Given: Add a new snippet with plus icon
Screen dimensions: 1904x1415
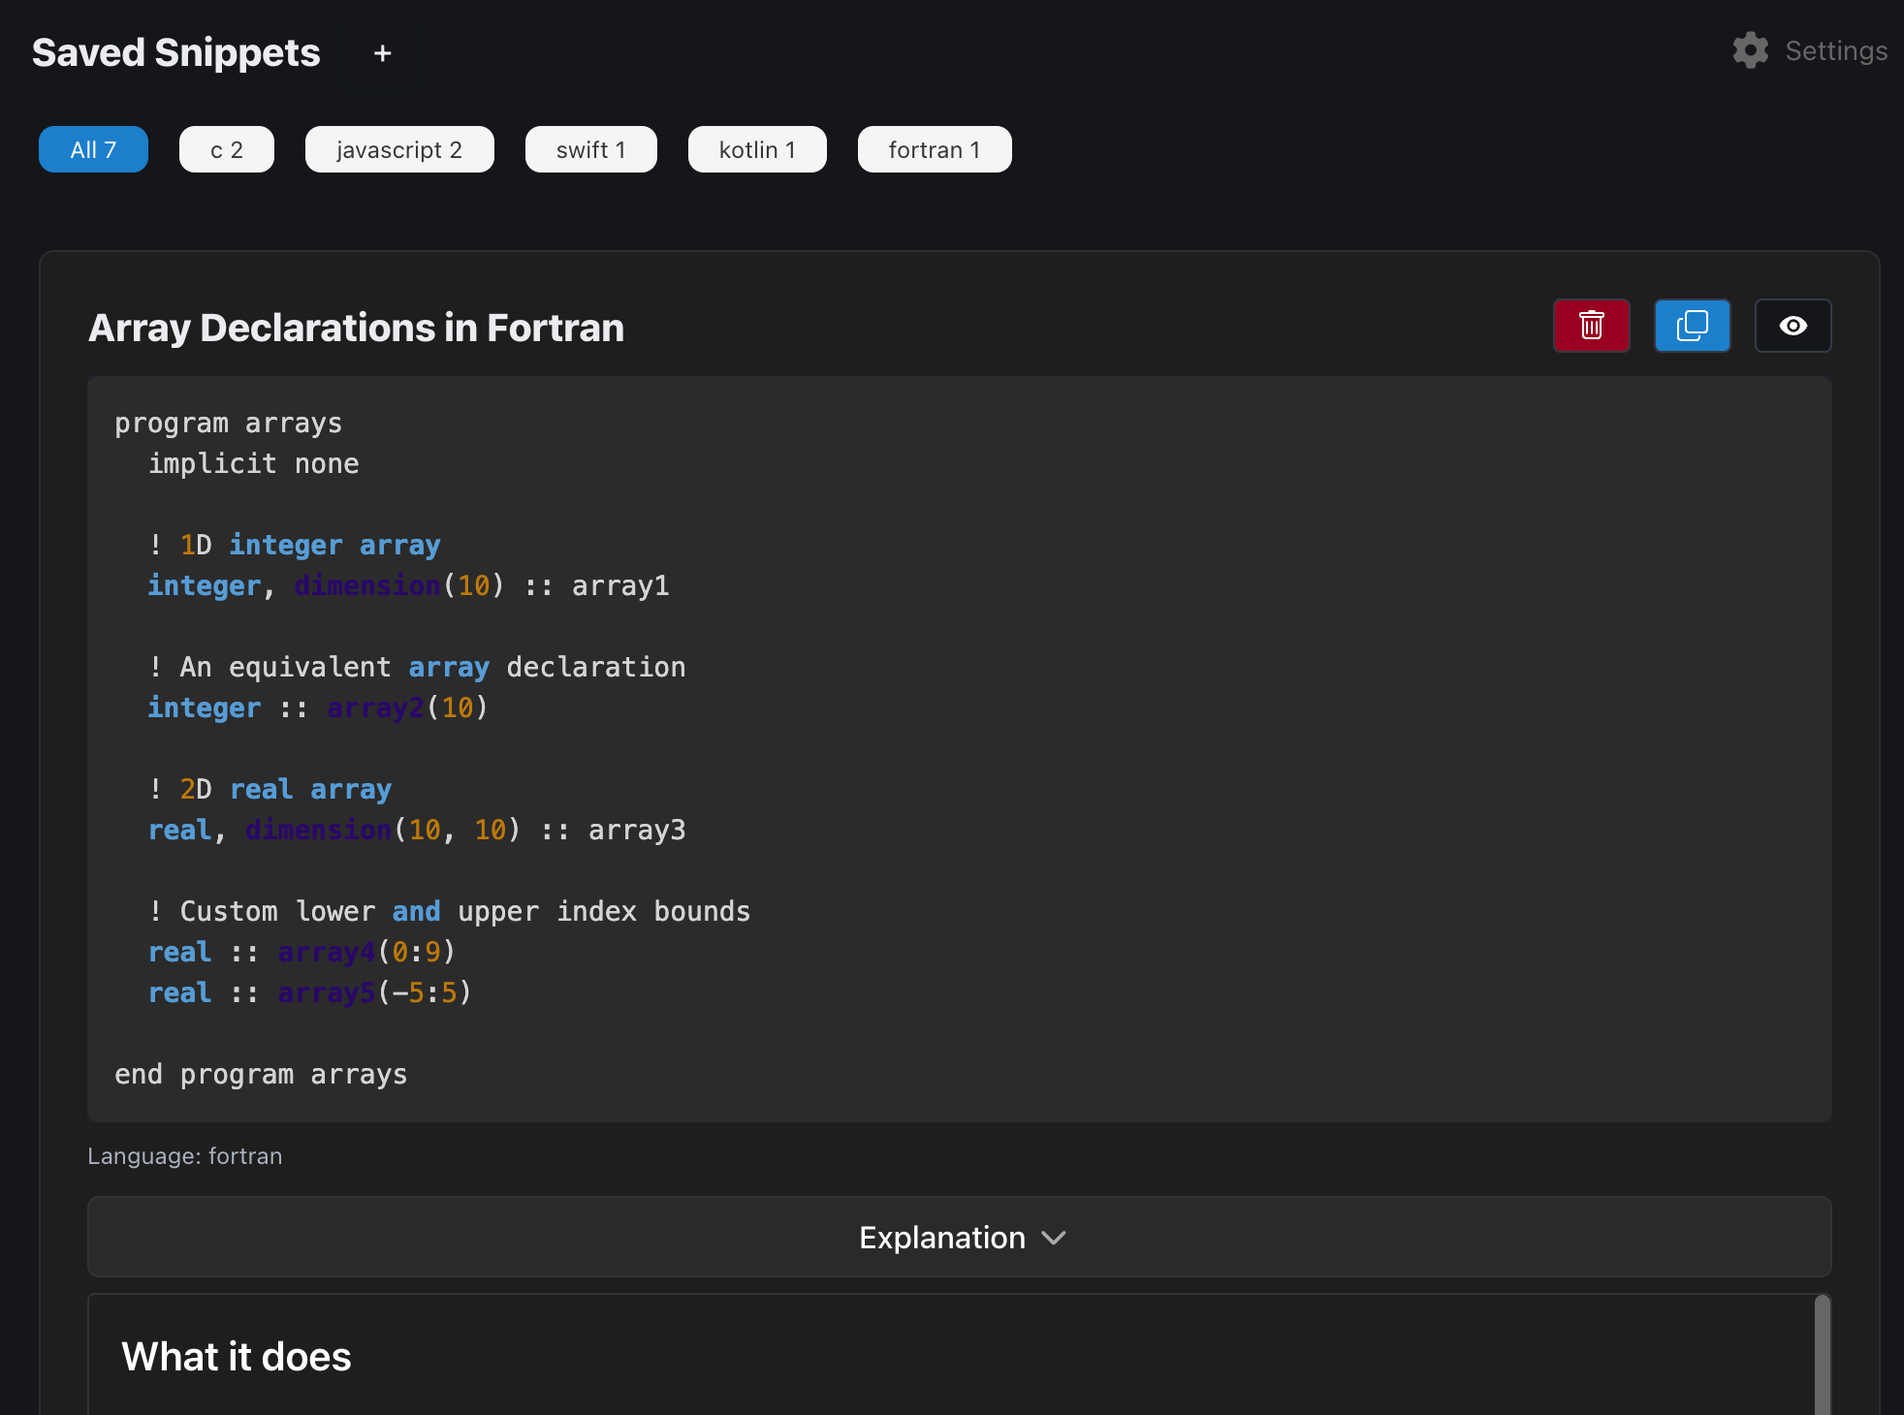Looking at the screenshot, I should [x=382, y=53].
